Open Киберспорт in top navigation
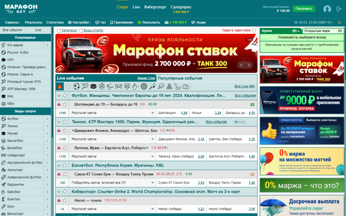Image resolution: width=346 pixels, height=216 pixels. pos(155,7)
